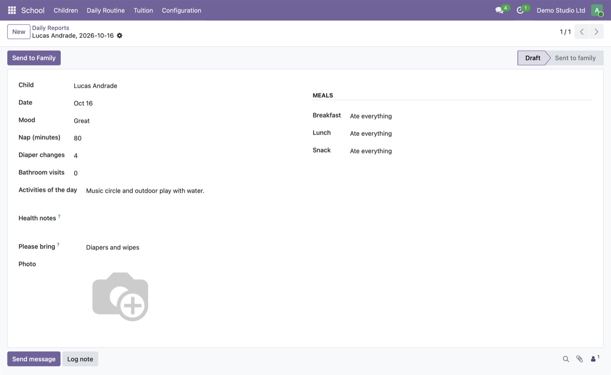Open the Mood selection dropdown
The height and width of the screenshot is (375, 611).
186,121
